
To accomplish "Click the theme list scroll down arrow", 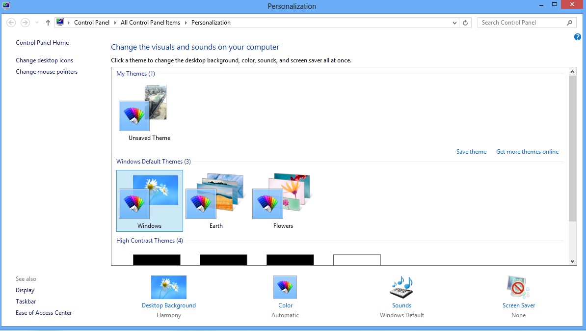I will [x=572, y=261].
